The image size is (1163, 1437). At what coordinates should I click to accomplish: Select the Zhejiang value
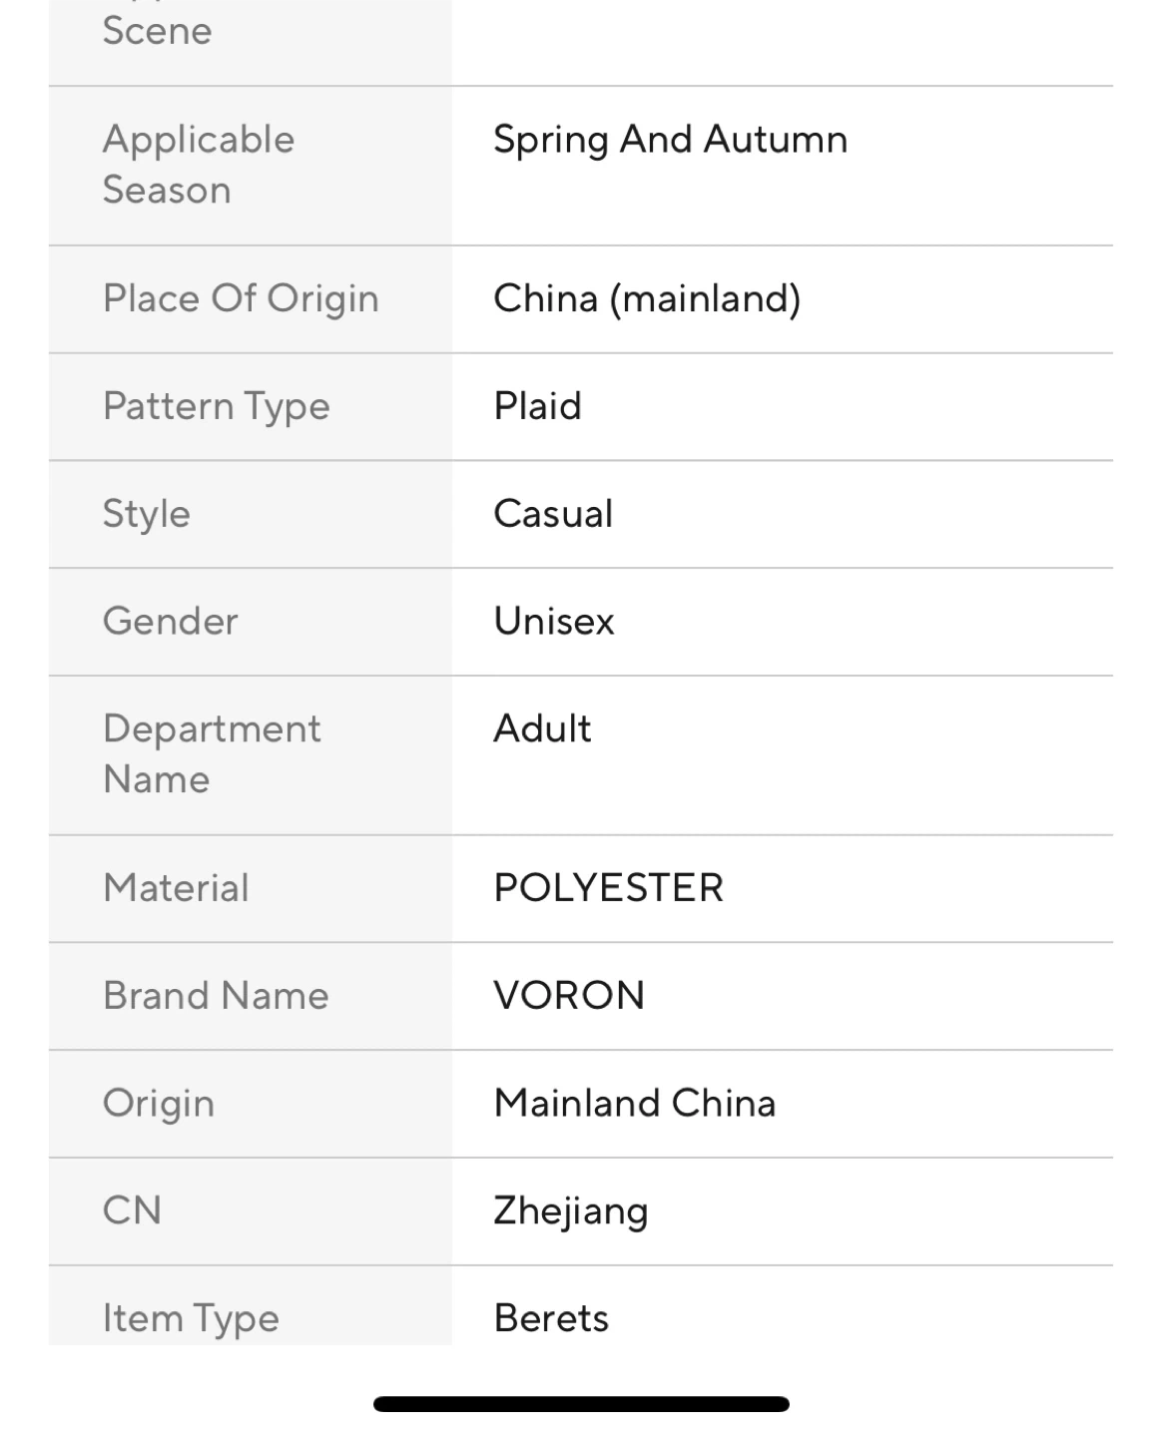coord(570,1211)
